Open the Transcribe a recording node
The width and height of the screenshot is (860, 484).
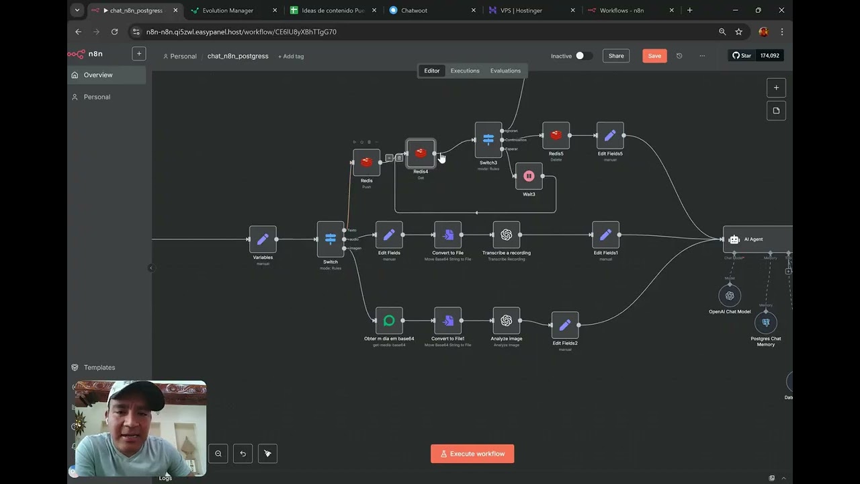(507, 235)
